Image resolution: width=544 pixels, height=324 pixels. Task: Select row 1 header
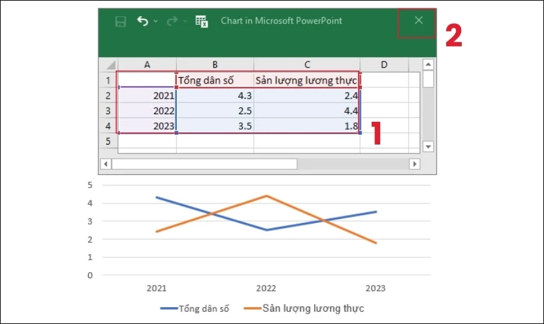[108, 80]
